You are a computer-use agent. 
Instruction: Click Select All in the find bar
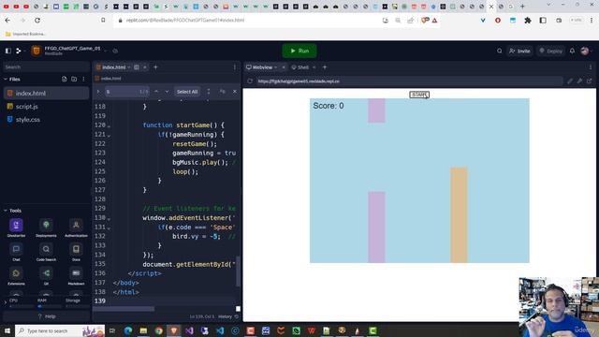point(187,92)
